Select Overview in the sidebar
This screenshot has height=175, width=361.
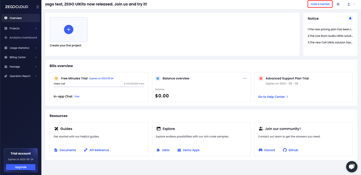tap(20, 18)
